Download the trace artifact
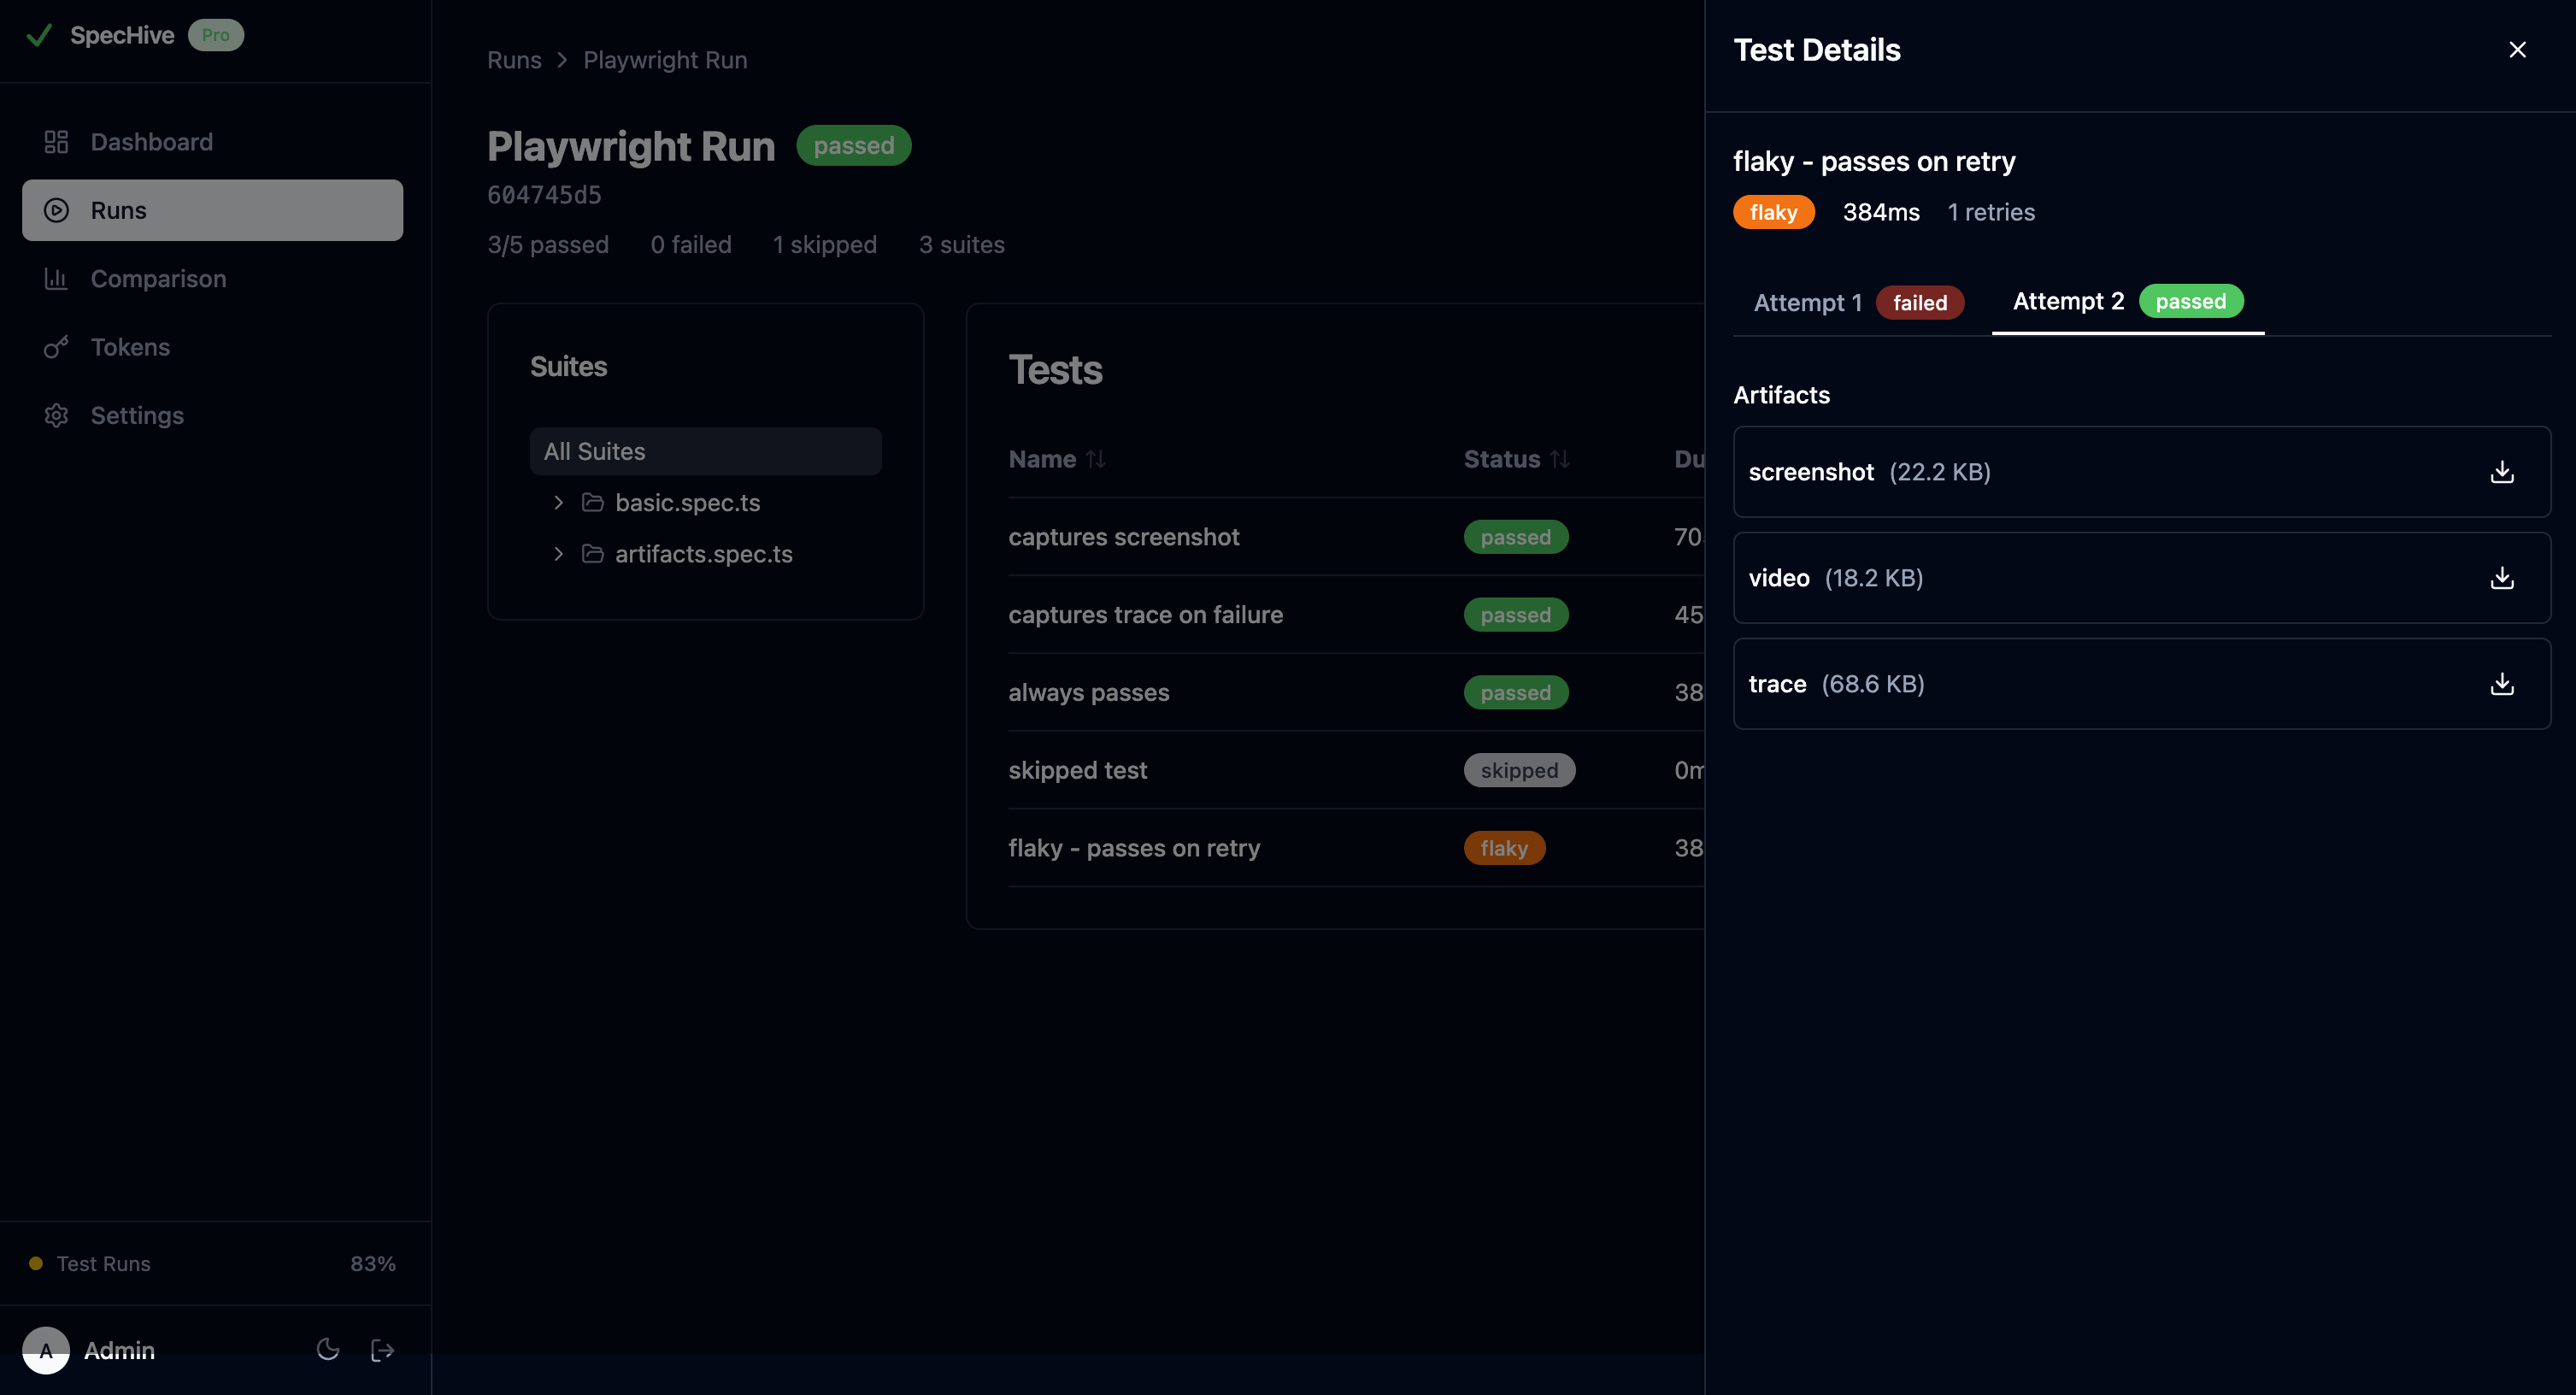 [x=2501, y=684]
